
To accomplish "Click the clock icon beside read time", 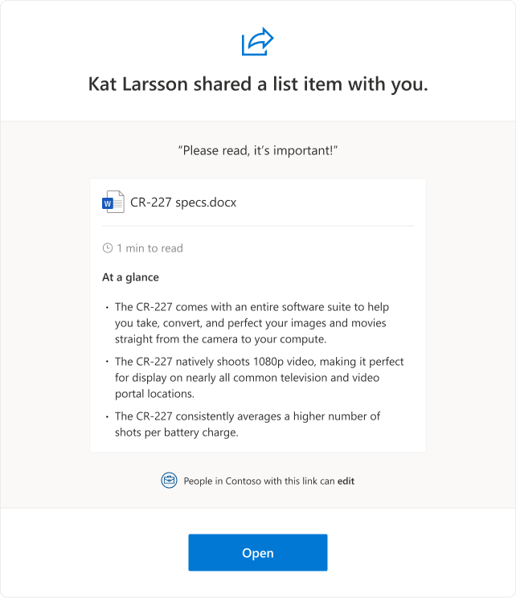I will point(108,248).
